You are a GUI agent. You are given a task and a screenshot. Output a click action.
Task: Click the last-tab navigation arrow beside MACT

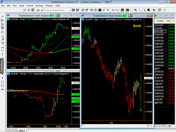(15, 131)
